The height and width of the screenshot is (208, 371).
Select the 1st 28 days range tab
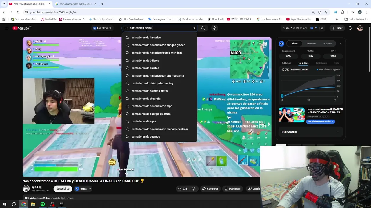(321, 63)
